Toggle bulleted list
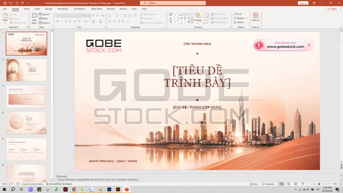The height and width of the screenshot is (193, 343). [x=111, y=16]
